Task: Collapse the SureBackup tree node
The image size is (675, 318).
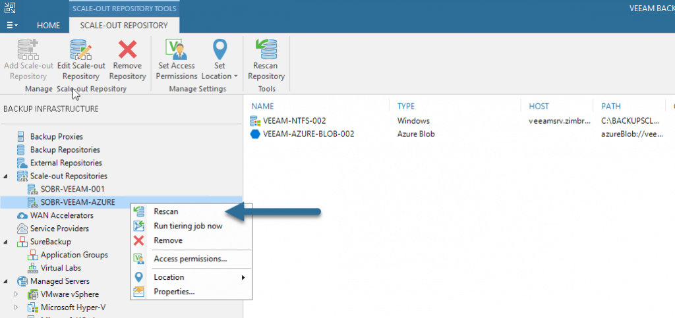Action: tap(5, 242)
